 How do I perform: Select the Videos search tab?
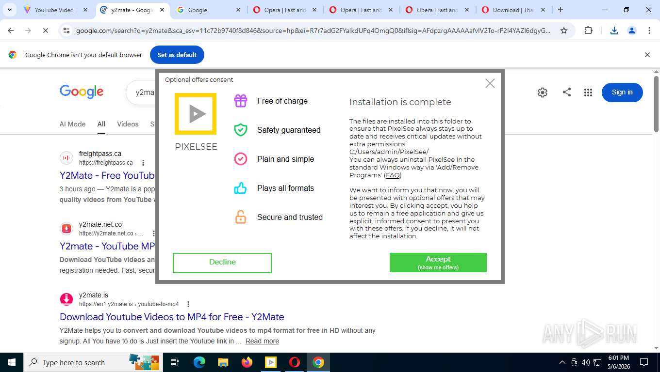coord(128,124)
